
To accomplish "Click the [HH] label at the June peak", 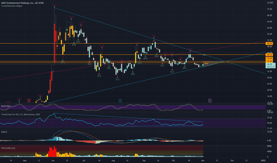I will [x=54, y=5].
